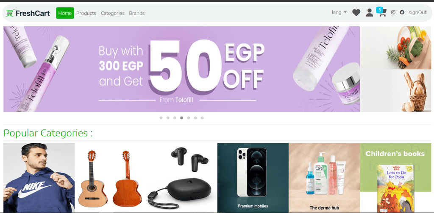
Task: Open the Premium mobiles category
Action: point(253,177)
